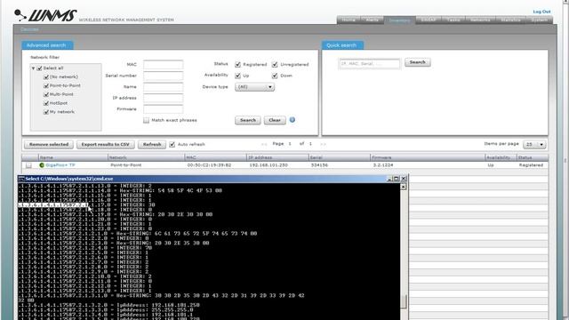
Task: Click Export results to CSV button
Action: point(105,144)
